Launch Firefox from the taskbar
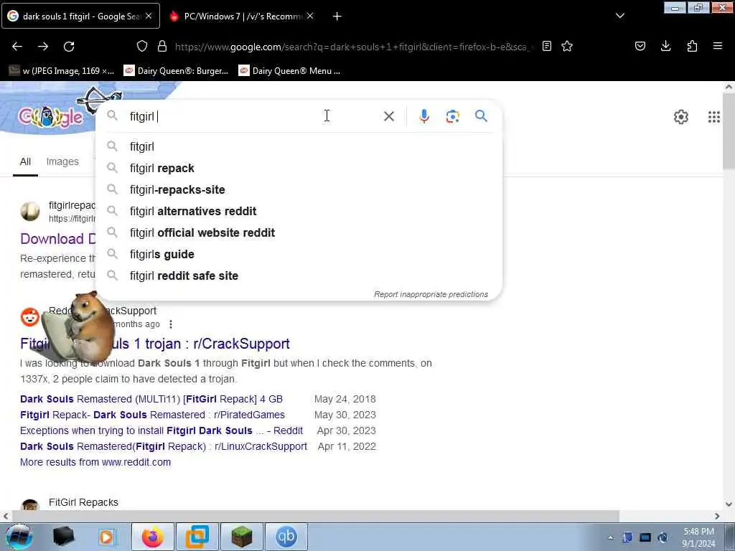Image resolution: width=735 pixels, height=551 pixels. [153, 537]
